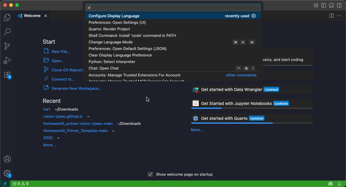346x187 pixels.
Task: Toggle the Primary Side Bar icon
Action: pyautogui.click(x=324, y=5)
